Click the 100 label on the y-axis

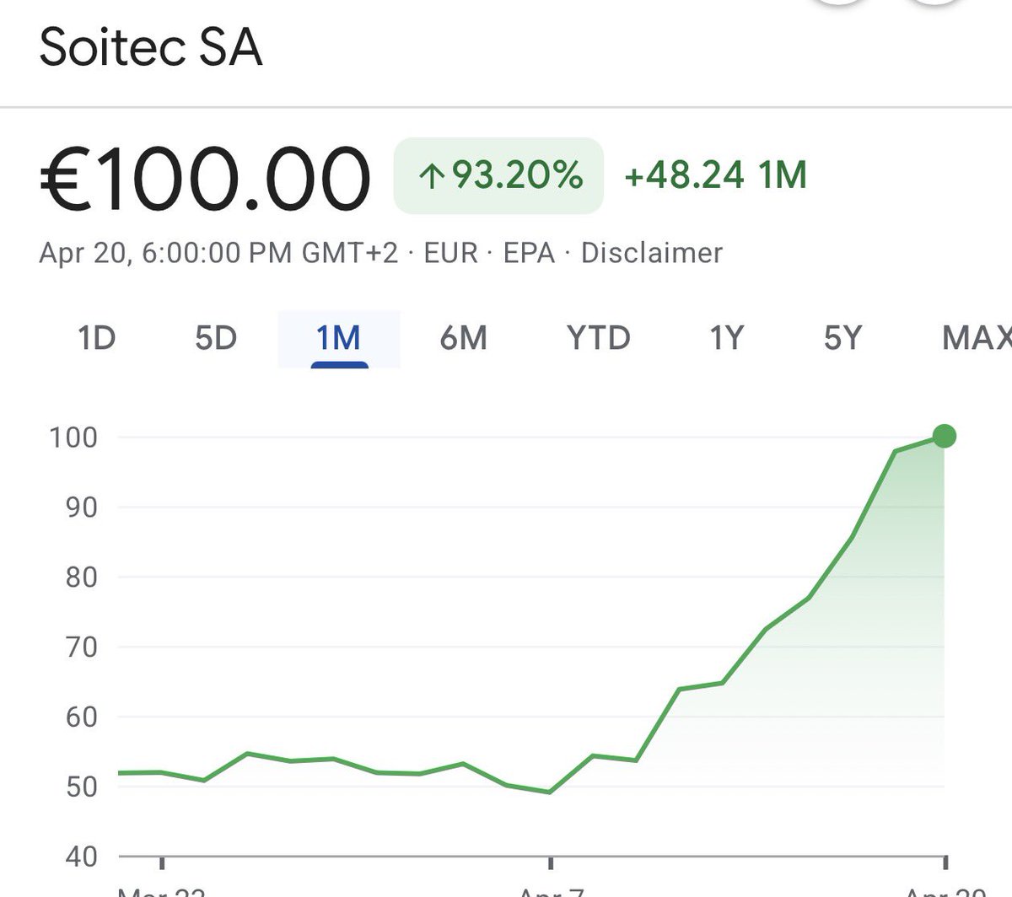73,437
